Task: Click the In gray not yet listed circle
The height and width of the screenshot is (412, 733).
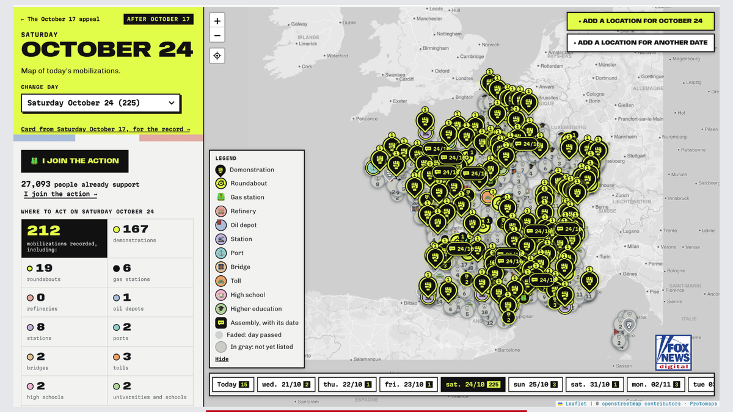Action: coord(221,347)
